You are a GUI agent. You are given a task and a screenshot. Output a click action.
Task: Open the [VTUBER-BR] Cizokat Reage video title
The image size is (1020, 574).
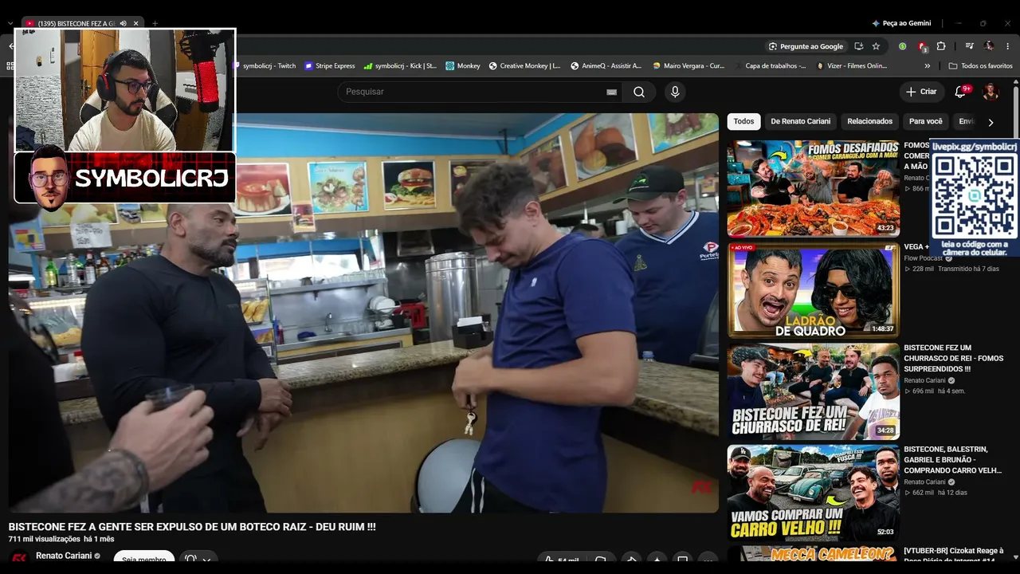point(954,556)
